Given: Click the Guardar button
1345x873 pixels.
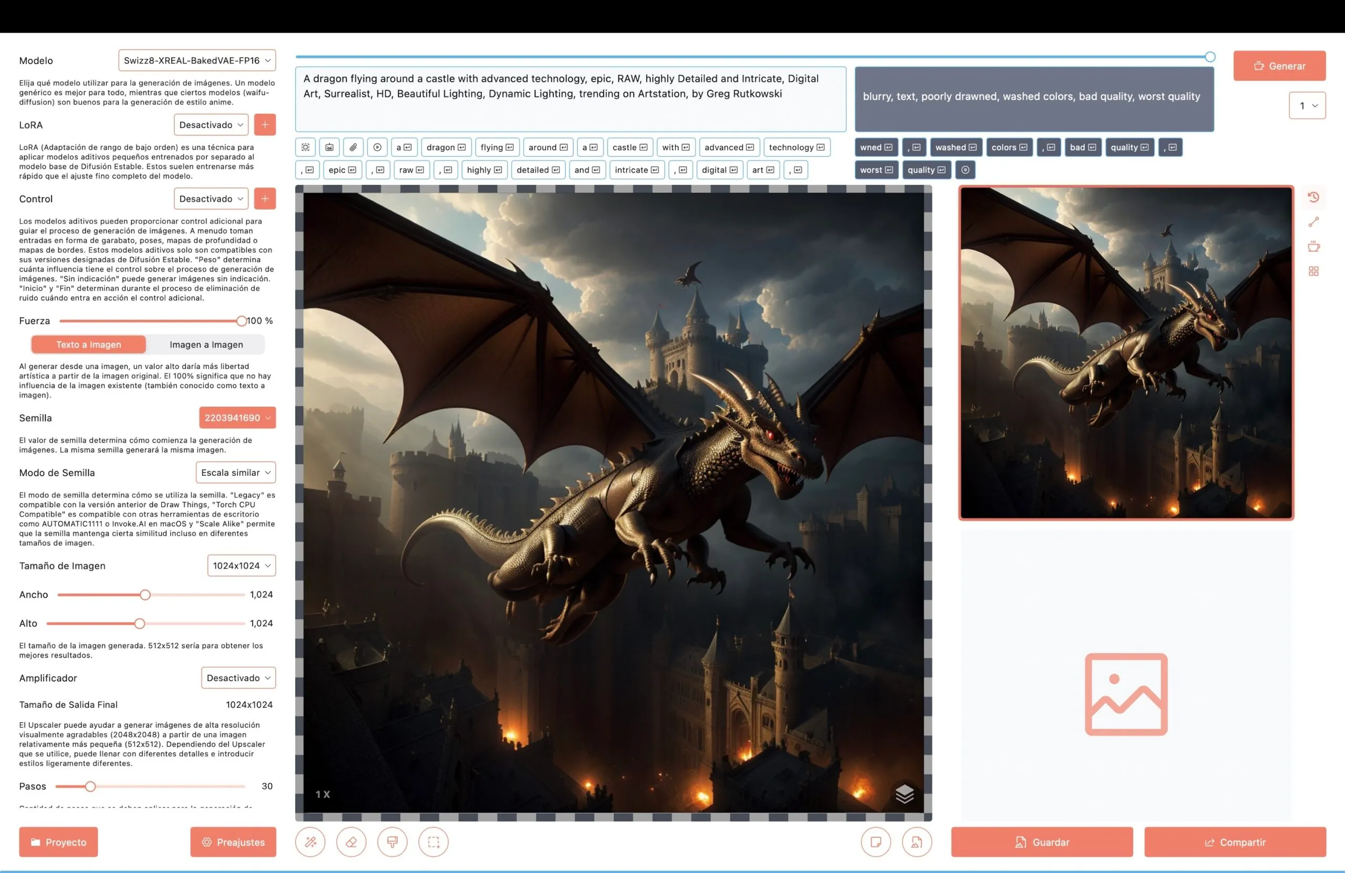Looking at the screenshot, I should (1041, 842).
